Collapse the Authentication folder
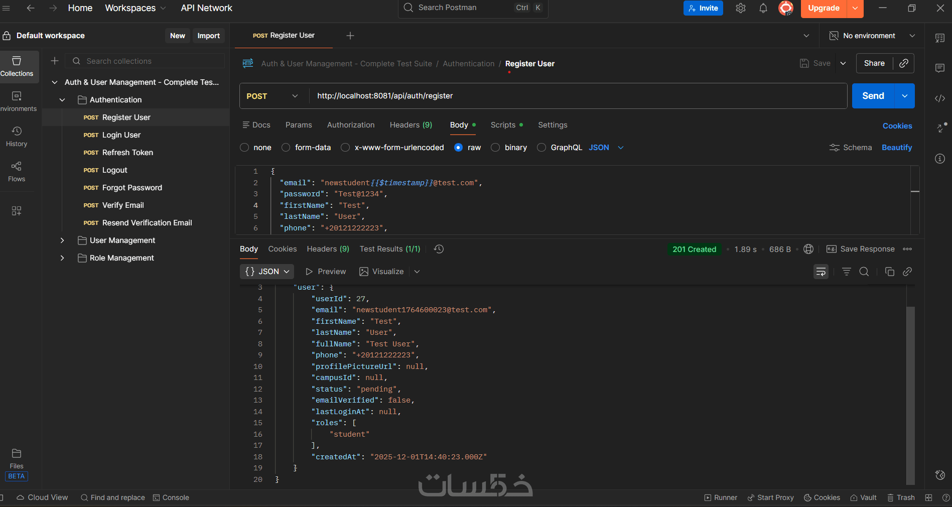Viewport: 952px width, 507px height. 62,100
